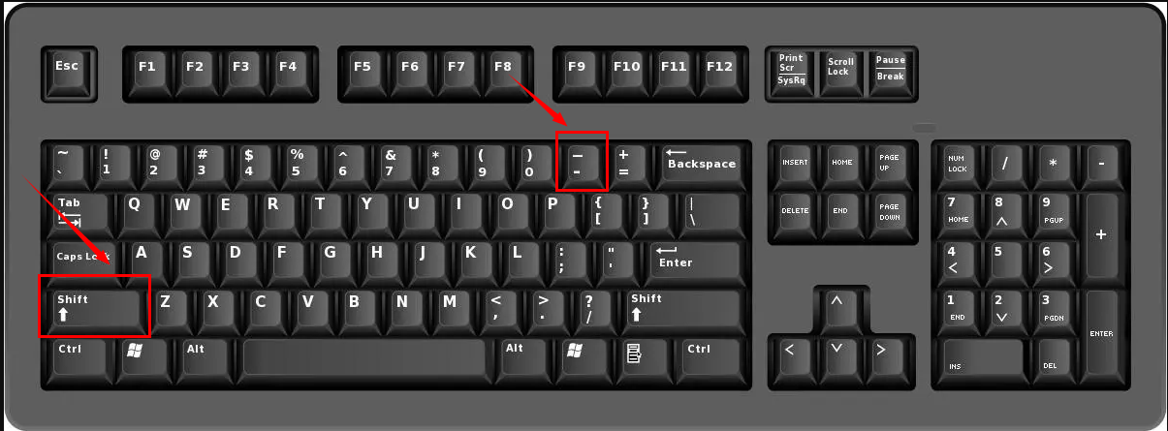Click the context menu key icon
The image size is (1168, 431).
pyautogui.click(x=634, y=358)
